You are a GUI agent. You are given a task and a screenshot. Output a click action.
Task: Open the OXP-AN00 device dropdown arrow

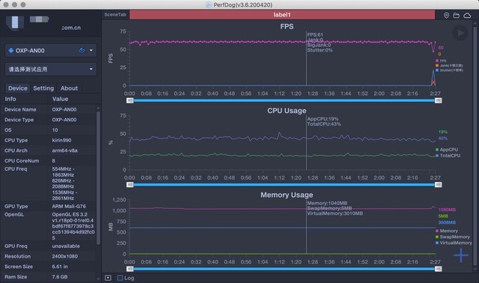tap(91, 50)
